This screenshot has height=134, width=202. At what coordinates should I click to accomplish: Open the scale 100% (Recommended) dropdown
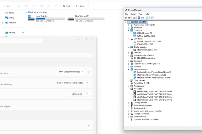[x=71, y=72]
